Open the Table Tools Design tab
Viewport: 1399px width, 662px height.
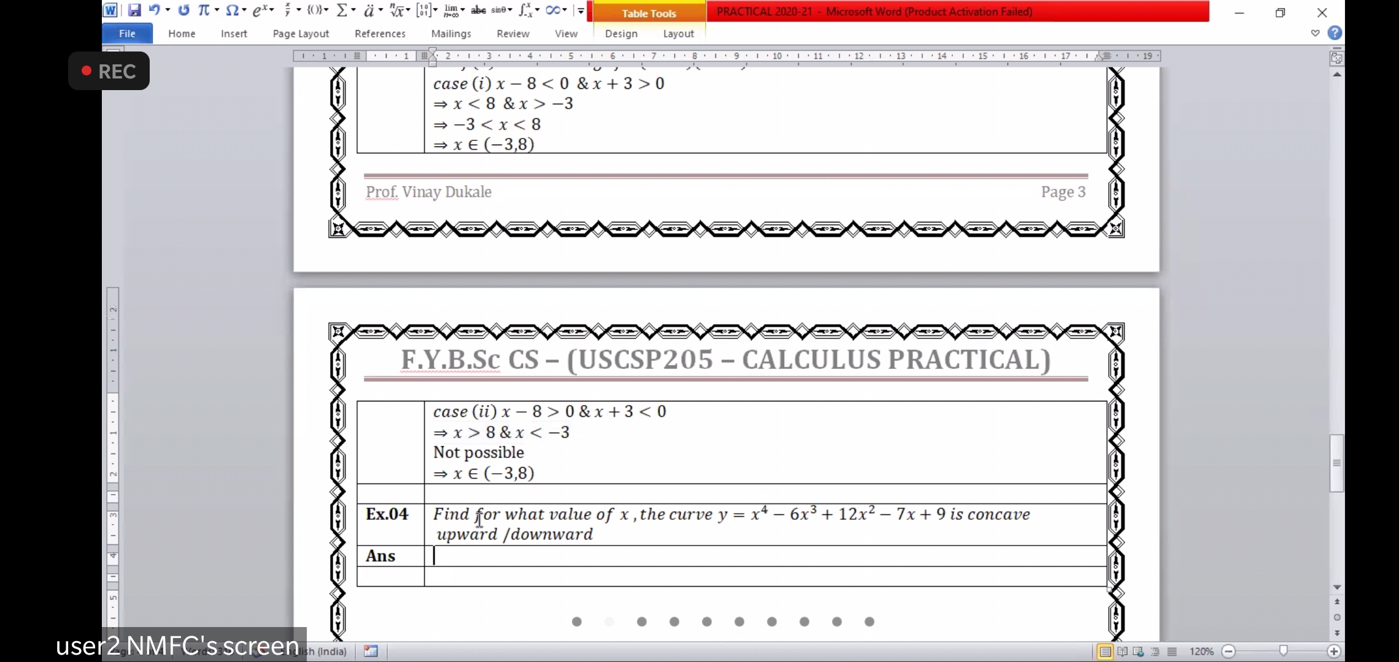(x=621, y=34)
